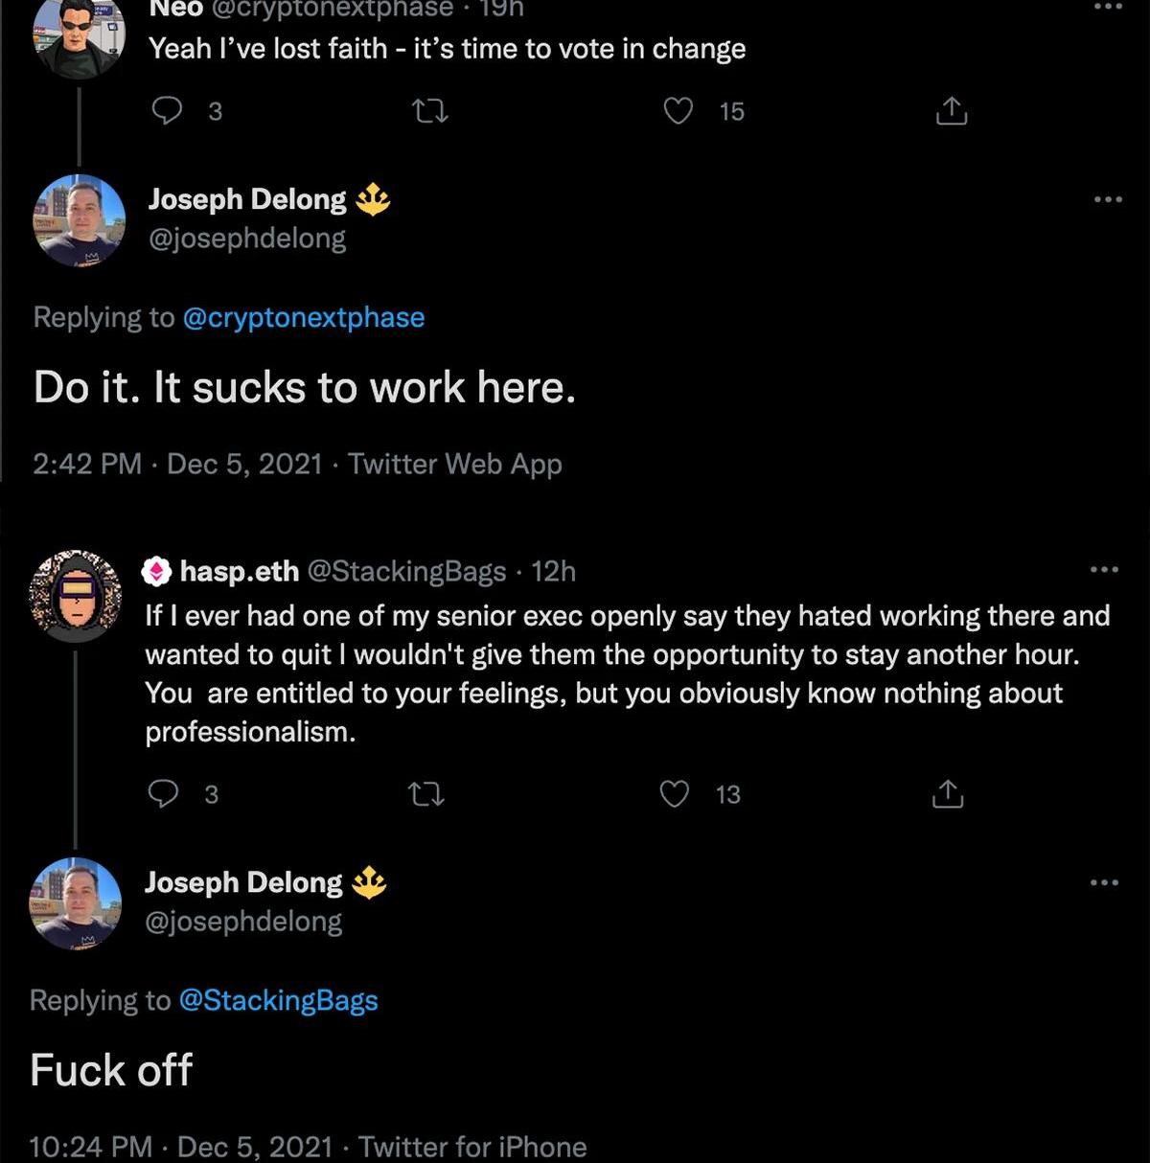Open more options on Joseph Delong's last tweet
This screenshot has width=1150, height=1163.
(x=1104, y=882)
